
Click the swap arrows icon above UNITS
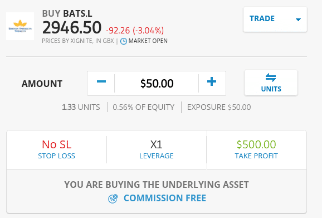point(271,77)
